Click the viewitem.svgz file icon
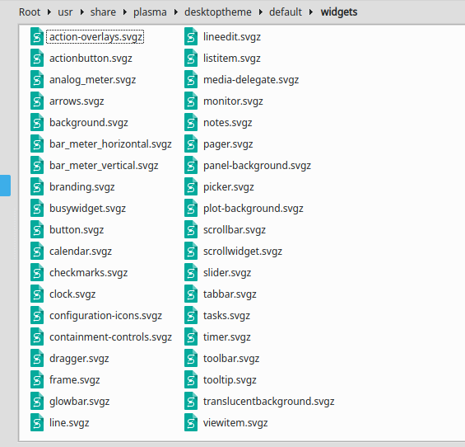 tap(191, 422)
